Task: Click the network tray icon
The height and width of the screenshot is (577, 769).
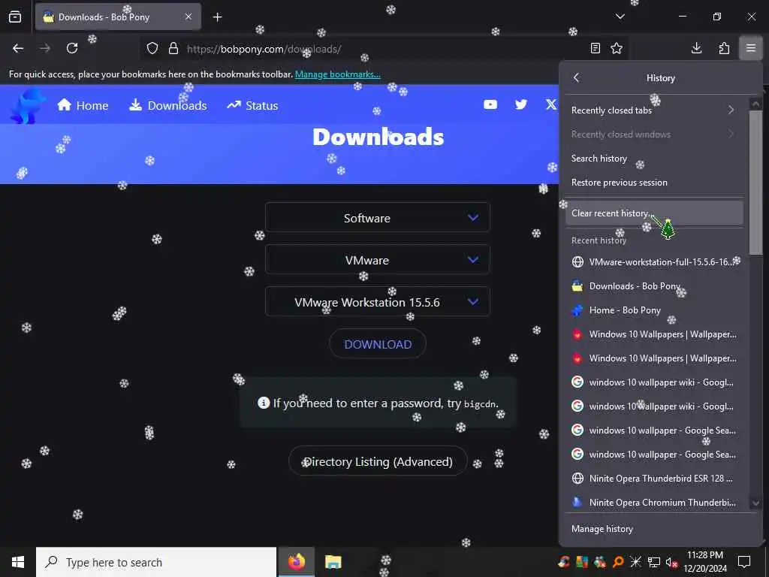Action: 653,562
